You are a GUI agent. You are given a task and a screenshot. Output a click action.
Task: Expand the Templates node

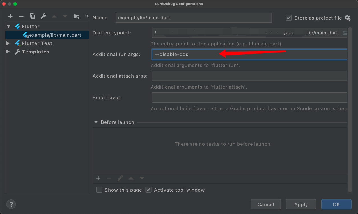point(8,52)
